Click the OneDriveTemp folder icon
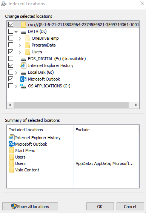The width and height of the screenshot is (146, 213). click(27, 38)
